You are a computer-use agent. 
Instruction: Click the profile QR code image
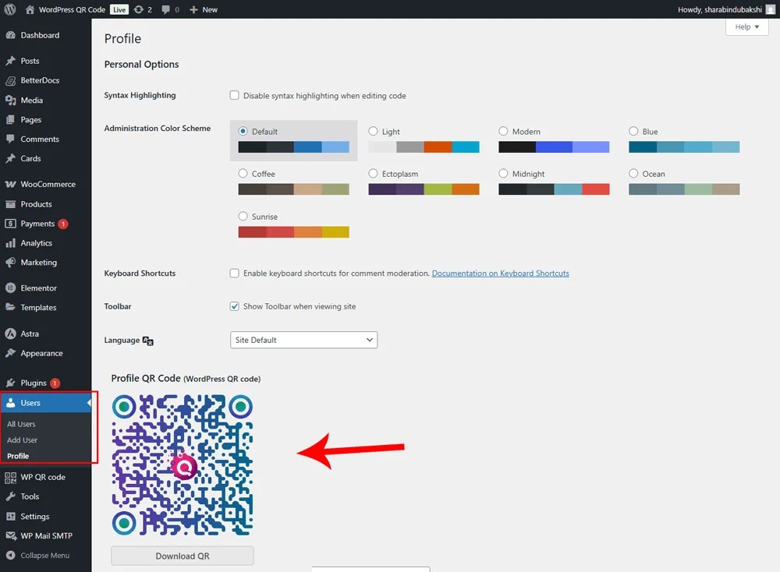(x=182, y=465)
